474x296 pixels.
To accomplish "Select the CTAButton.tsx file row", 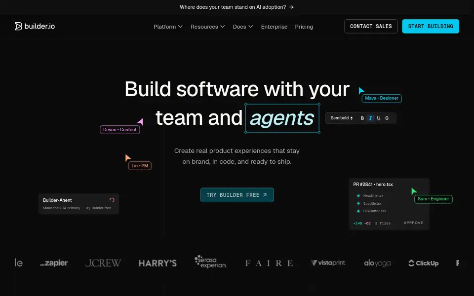I will pyautogui.click(x=371, y=211).
